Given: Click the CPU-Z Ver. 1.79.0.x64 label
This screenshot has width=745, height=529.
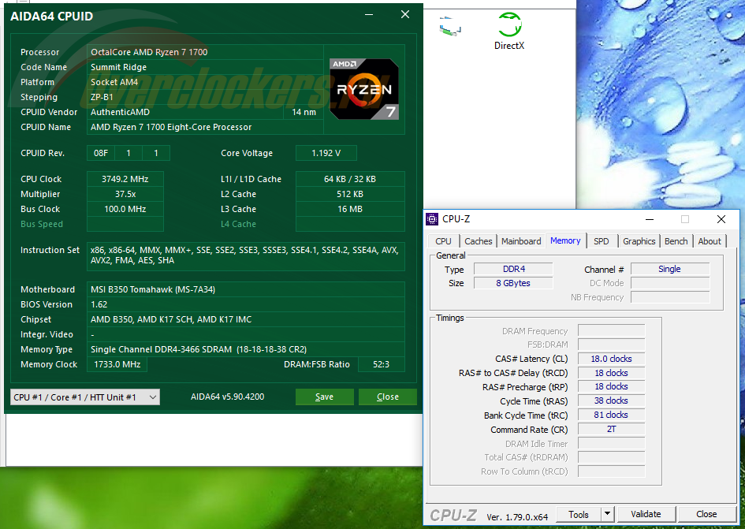Looking at the screenshot, I should pyautogui.click(x=517, y=517).
